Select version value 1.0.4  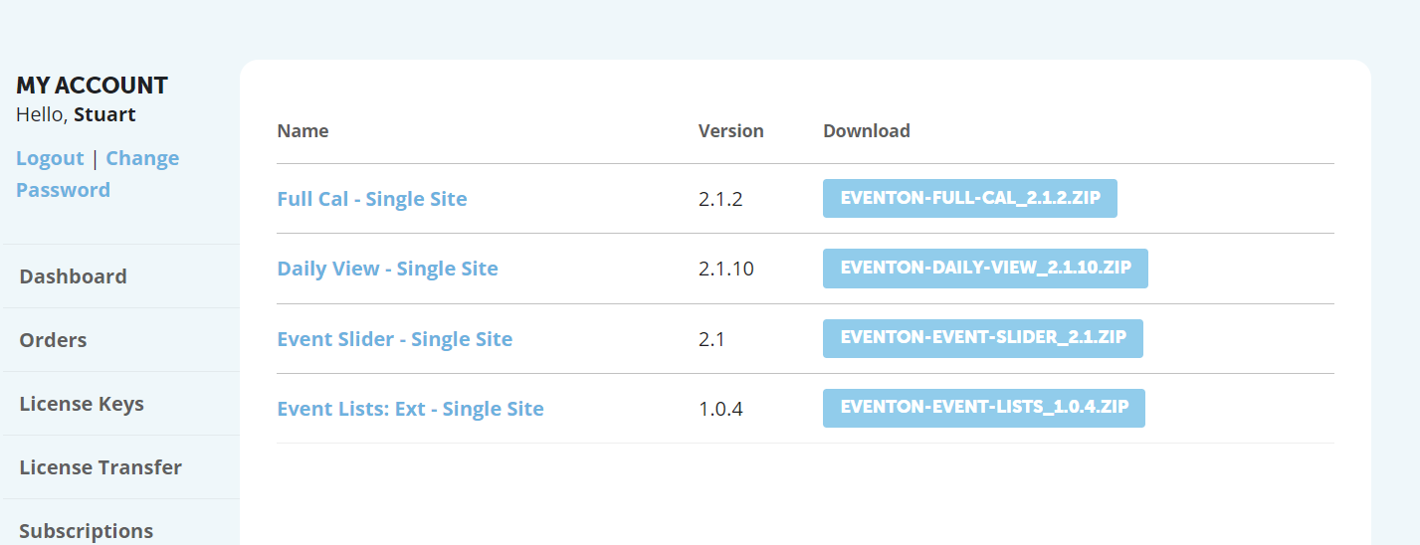pos(720,409)
